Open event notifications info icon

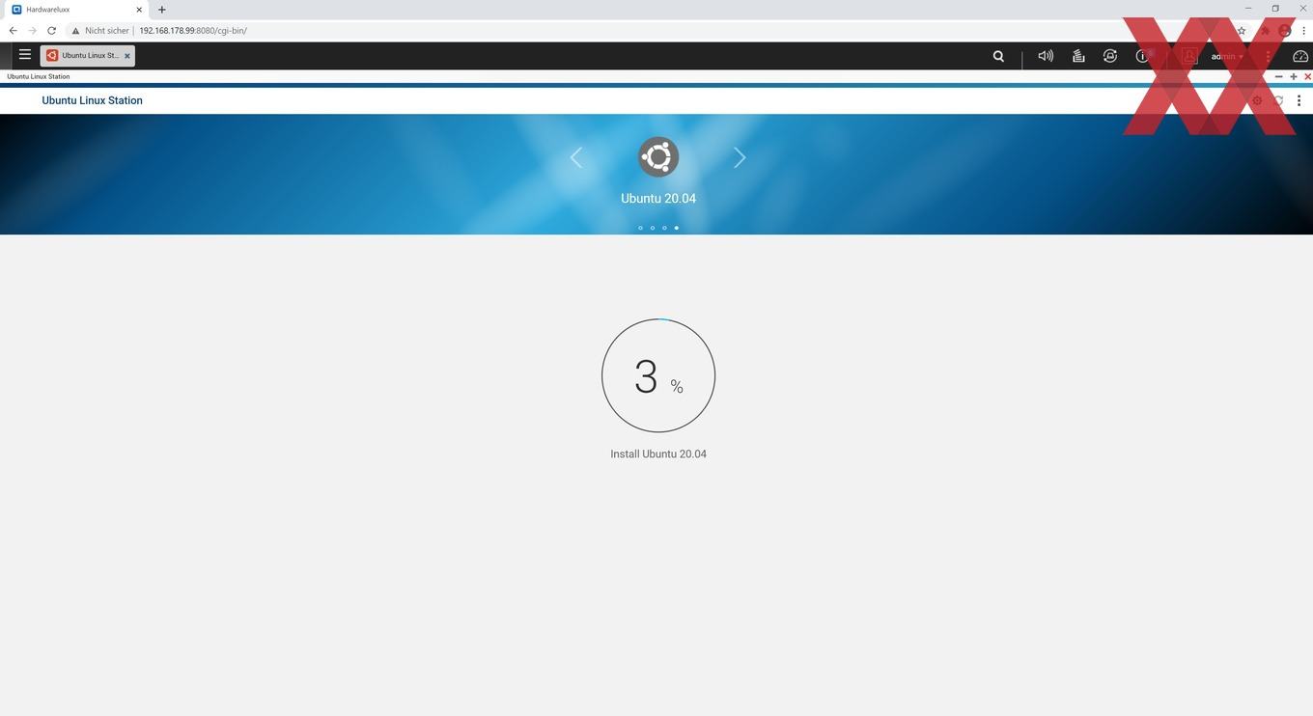(1143, 56)
